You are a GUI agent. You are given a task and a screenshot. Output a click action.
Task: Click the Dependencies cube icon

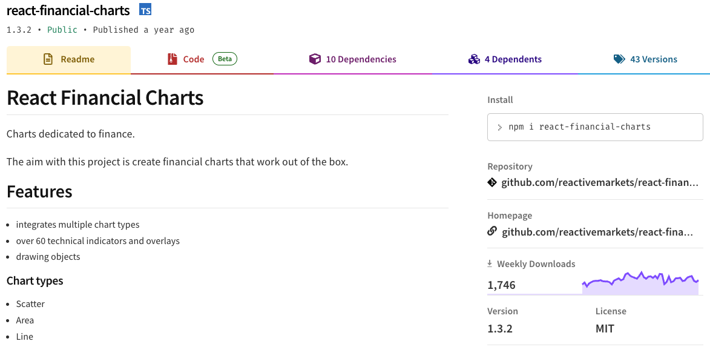click(x=315, y=59)
